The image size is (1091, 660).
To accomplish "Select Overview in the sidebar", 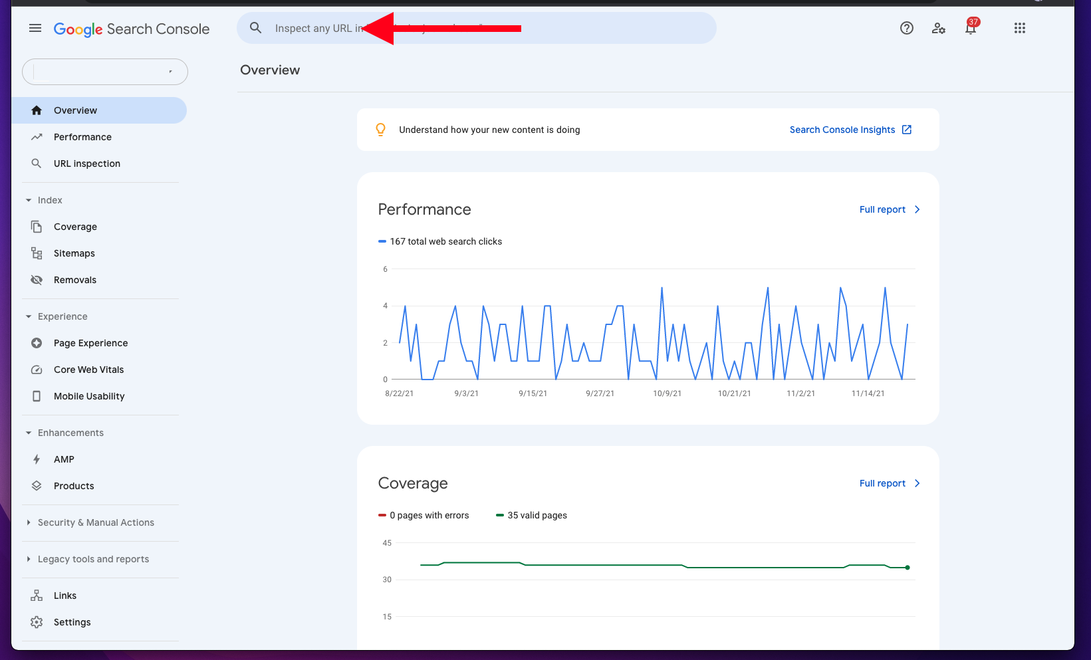I will pos(99,110).
